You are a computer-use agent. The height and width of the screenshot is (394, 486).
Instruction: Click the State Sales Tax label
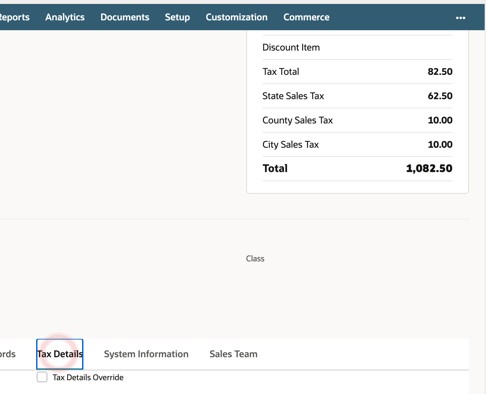(293, 96)
